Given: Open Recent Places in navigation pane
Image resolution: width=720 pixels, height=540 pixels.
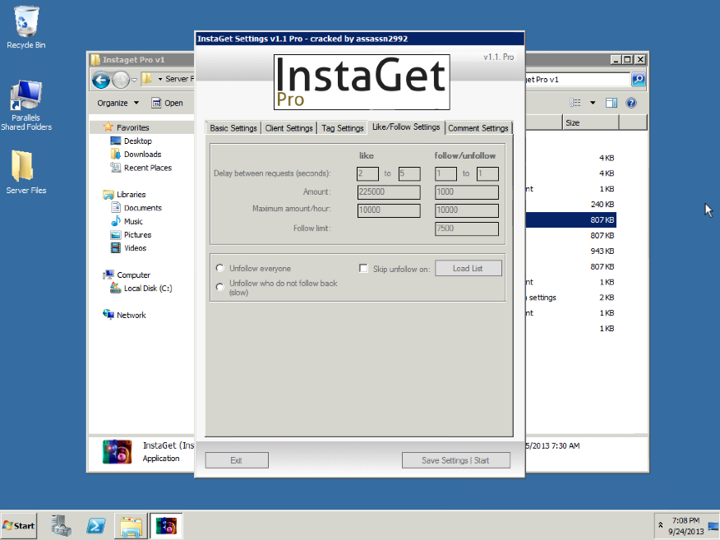Looking at the screenshot, I should [x=147, y=168].
